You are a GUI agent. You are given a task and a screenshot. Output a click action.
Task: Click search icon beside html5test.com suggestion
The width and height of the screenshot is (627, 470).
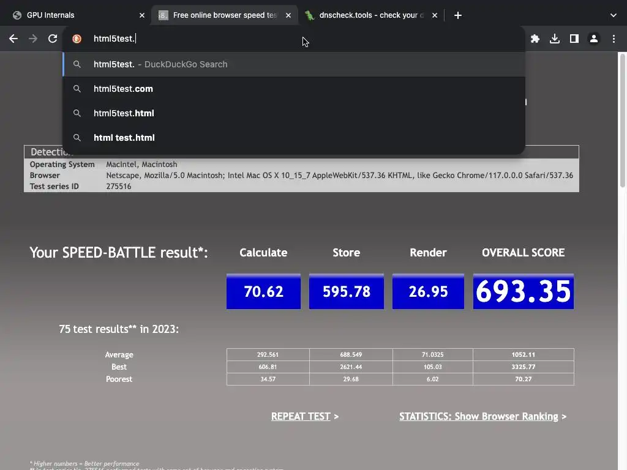(77, 89)
